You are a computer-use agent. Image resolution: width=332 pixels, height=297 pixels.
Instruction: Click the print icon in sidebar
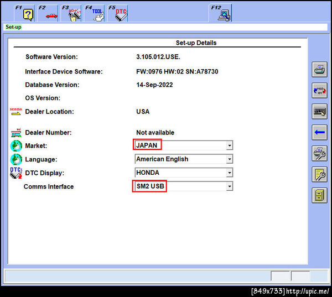coord(319,70)
